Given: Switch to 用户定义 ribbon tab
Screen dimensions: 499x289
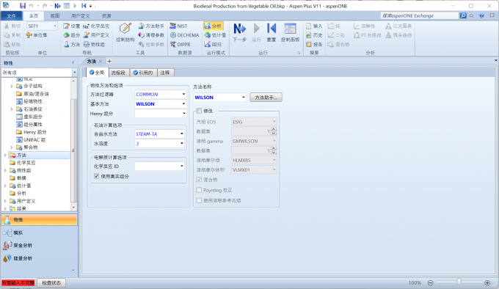Looking at the screenshot, I should (80, 16).
